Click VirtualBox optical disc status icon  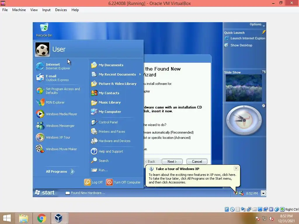coord(232,209)
